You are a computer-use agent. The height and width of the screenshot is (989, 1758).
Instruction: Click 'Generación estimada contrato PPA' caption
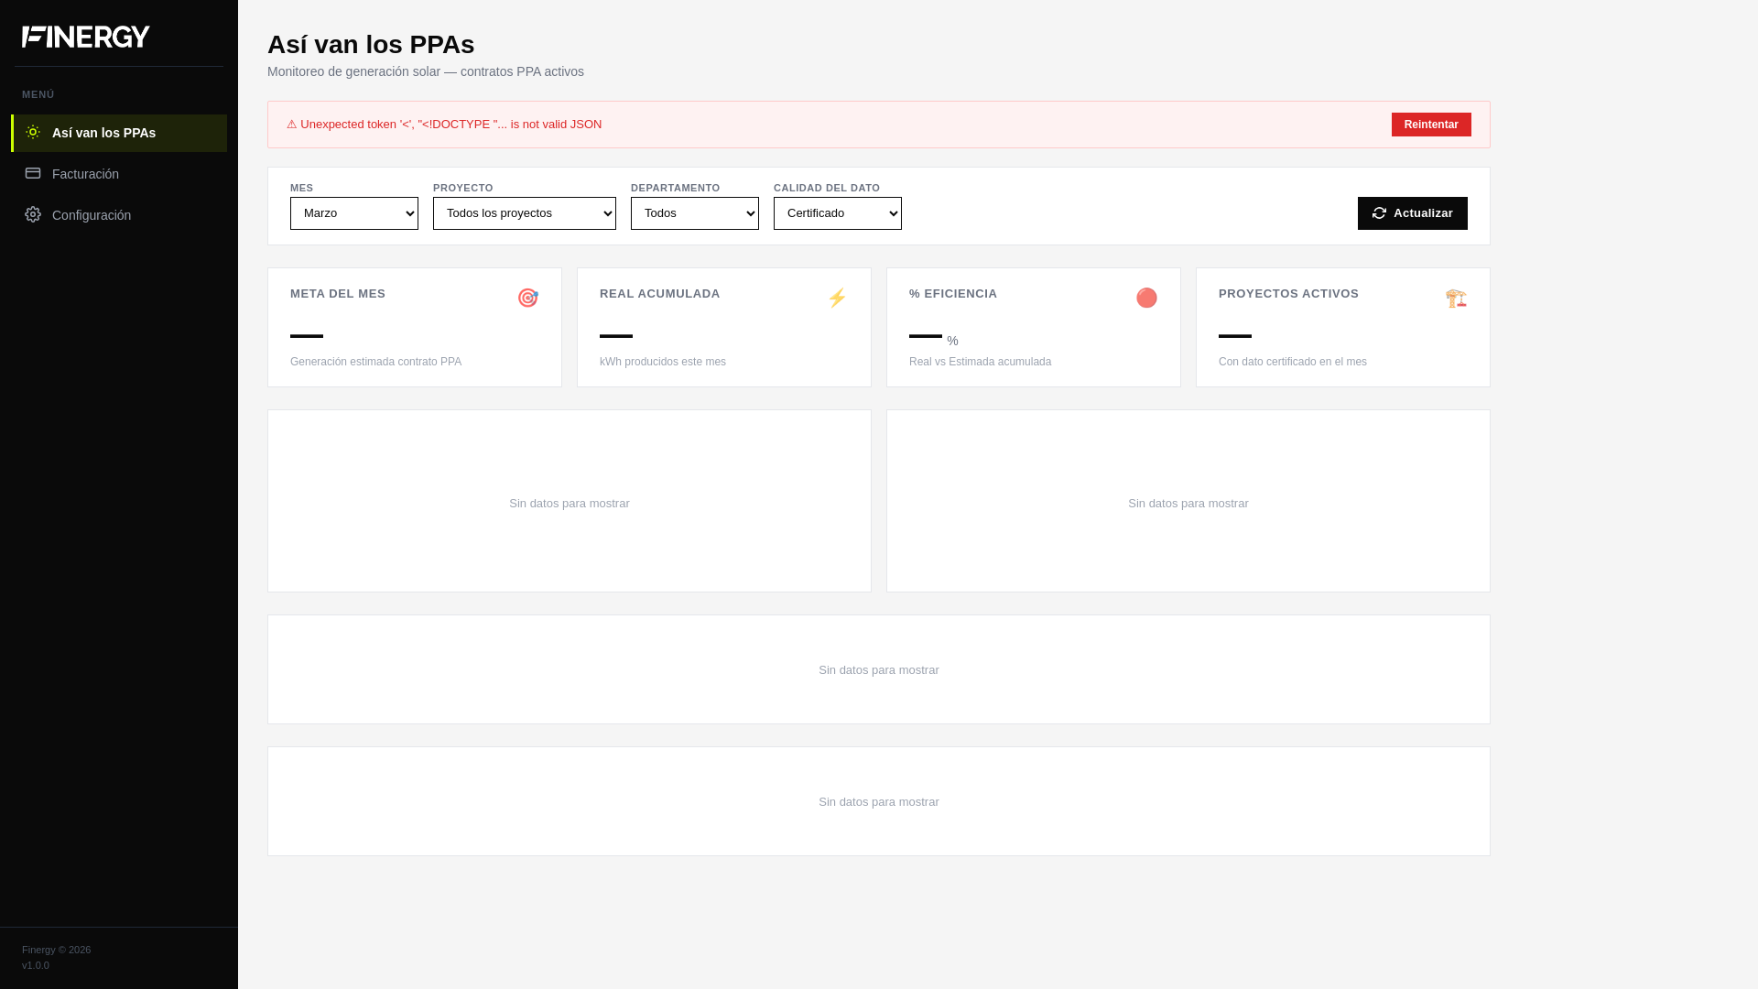point(375,362)
